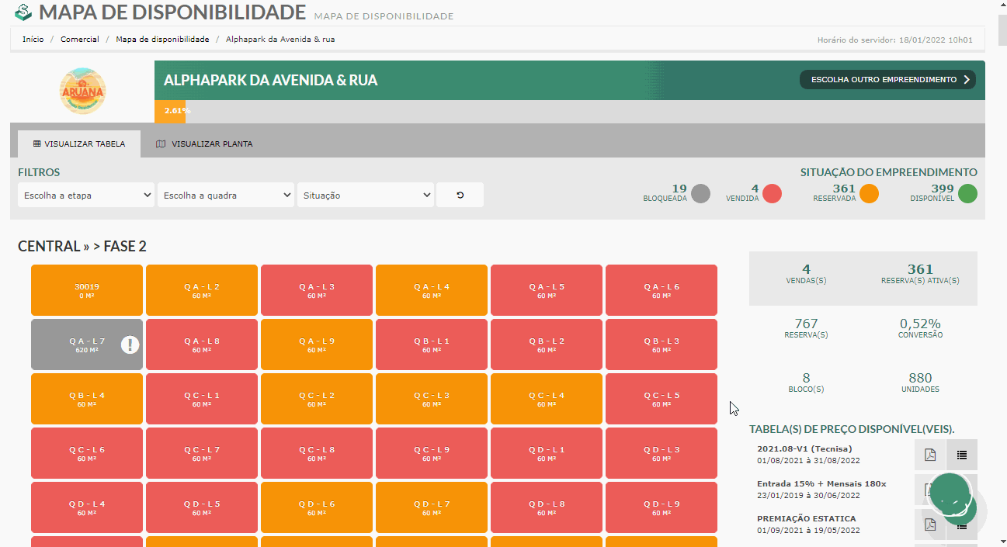Select unit tile Q C - L 1
Viewport: 1007px width, 547px height.
click(202, 399)
